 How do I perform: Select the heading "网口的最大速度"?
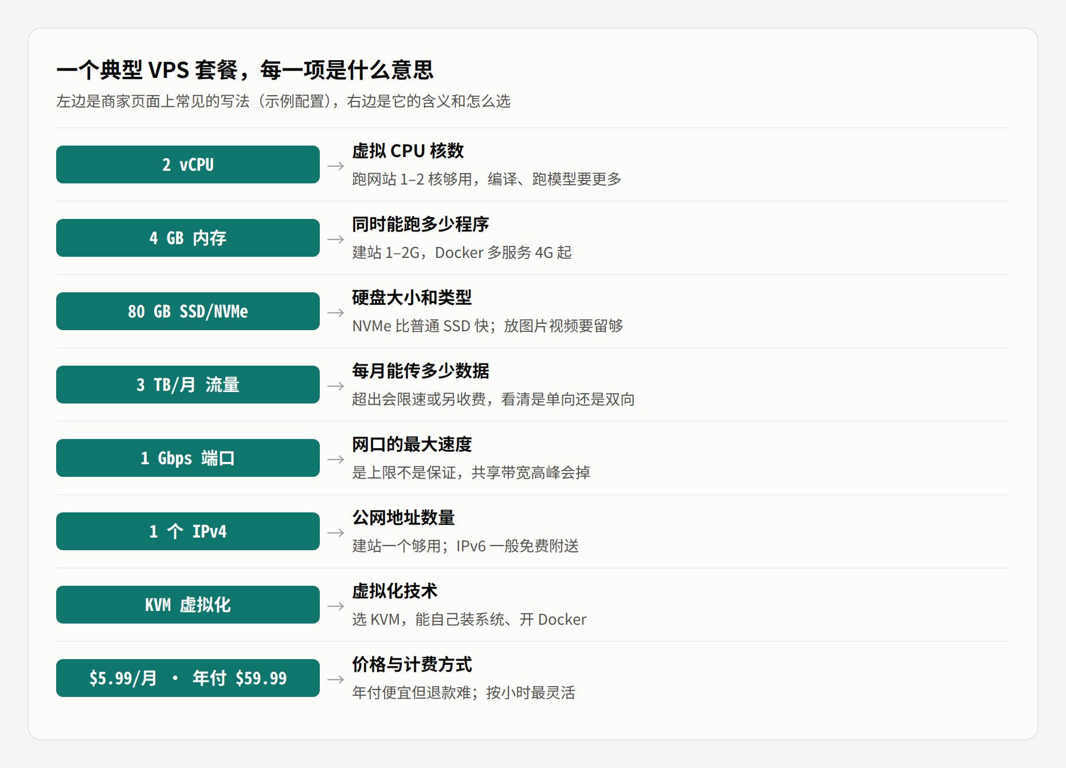[411, 444]
